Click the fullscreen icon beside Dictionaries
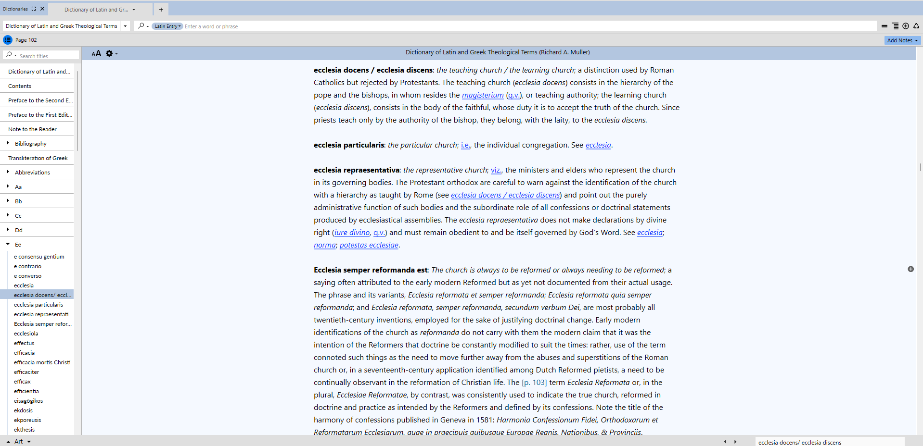Viewport: 923px width, 446px height. [34, 9]
